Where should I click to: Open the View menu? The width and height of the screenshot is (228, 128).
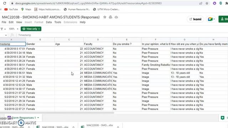click(19, 22)
